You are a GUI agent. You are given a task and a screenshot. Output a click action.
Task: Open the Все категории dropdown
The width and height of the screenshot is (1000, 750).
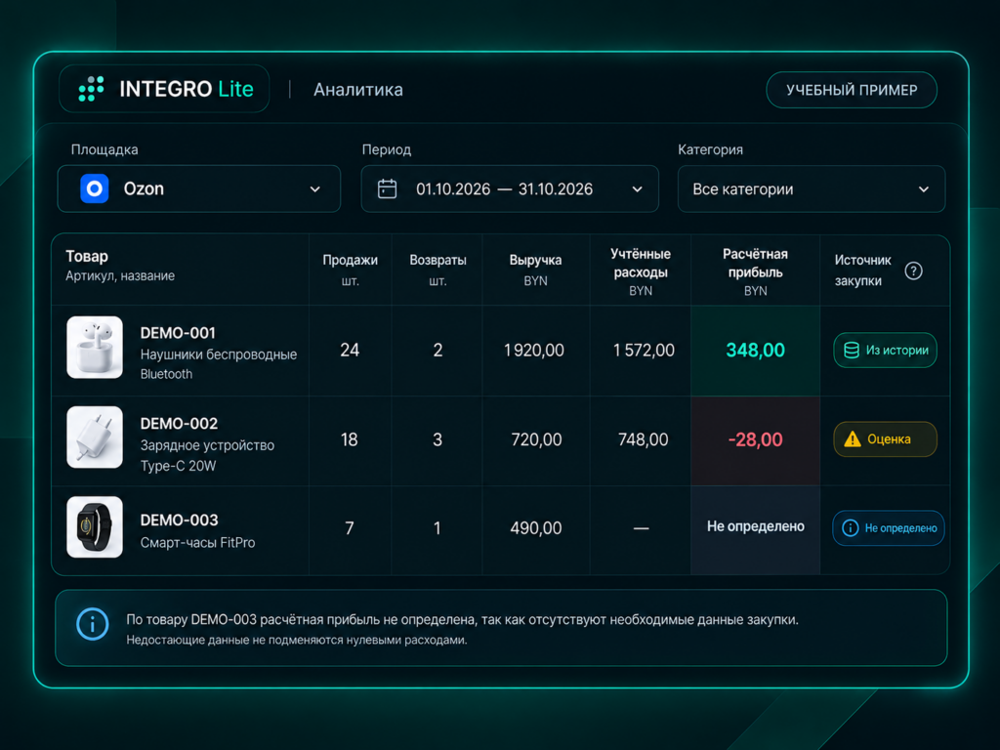812,188
